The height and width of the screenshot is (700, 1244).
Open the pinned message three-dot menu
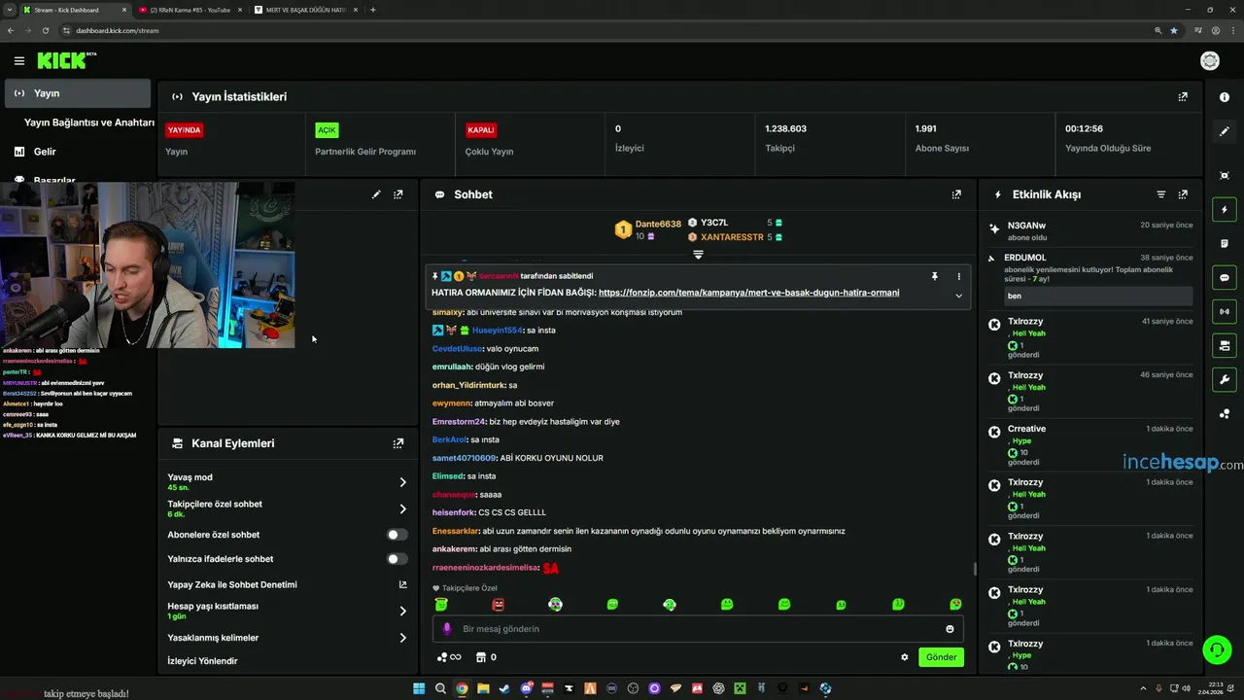pyautogui.click(x=958, y=276)
